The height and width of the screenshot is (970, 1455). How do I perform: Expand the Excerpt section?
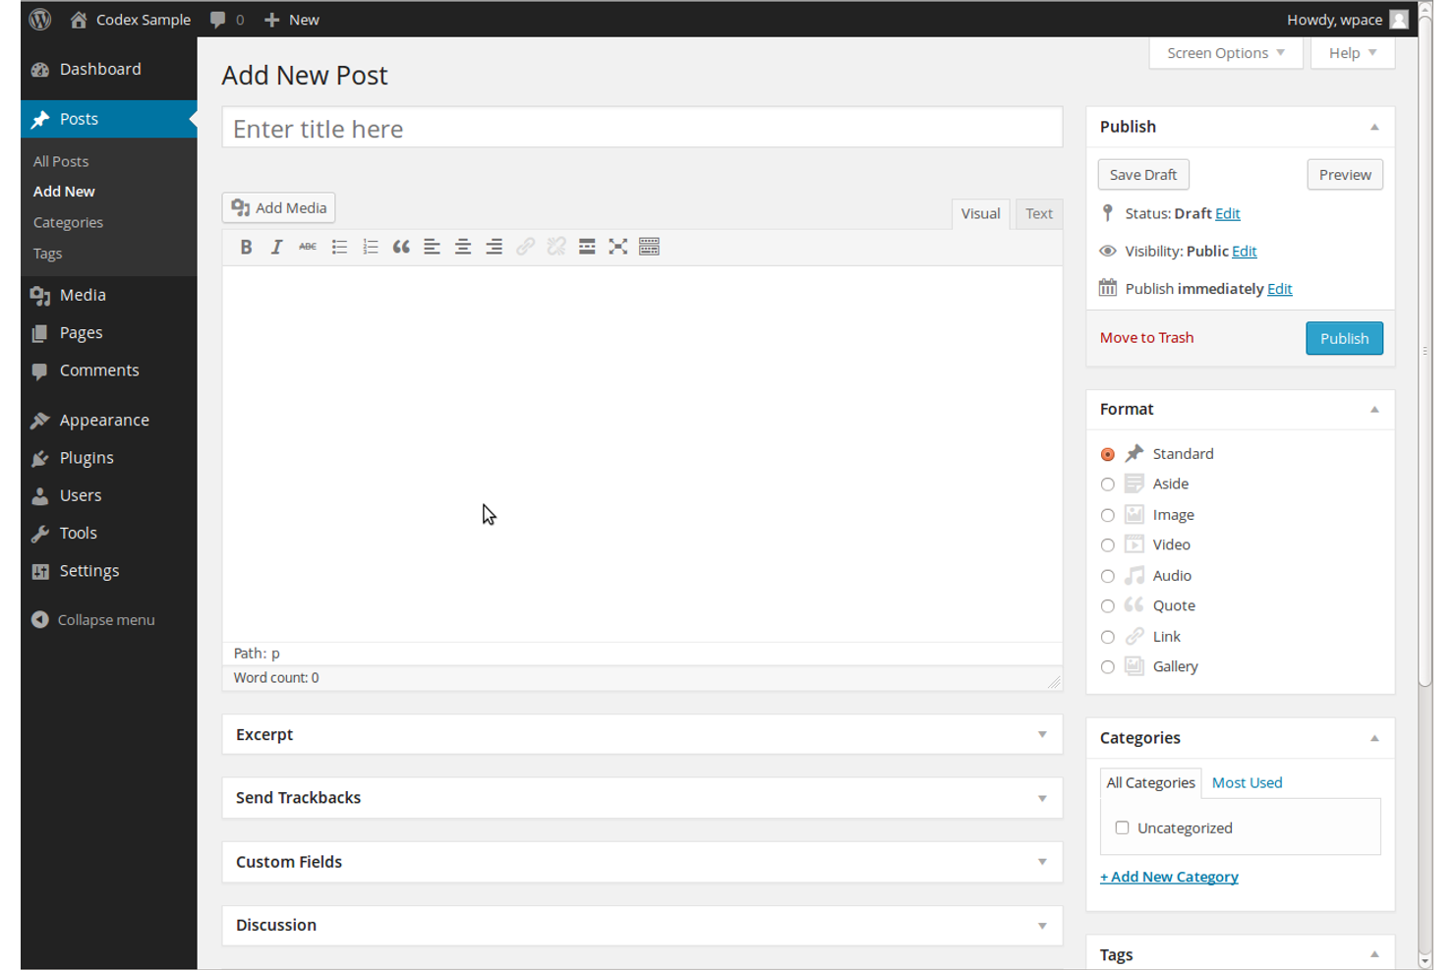1042,734
